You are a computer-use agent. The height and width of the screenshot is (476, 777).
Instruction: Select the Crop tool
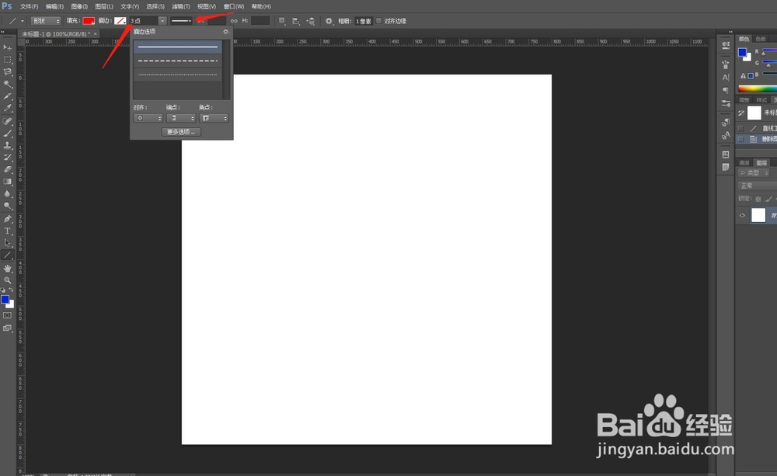coord(8,96)
